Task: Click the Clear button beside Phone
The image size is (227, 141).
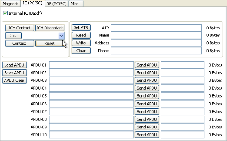Action: tap(81, 51)
